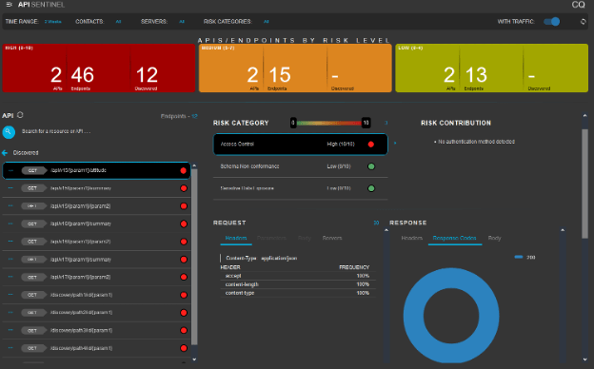Click the blue 200 legend marker
Screen dimensions: 594x369
519,257
